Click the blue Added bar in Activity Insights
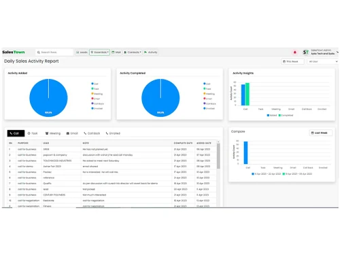 (x=243, y=95)
